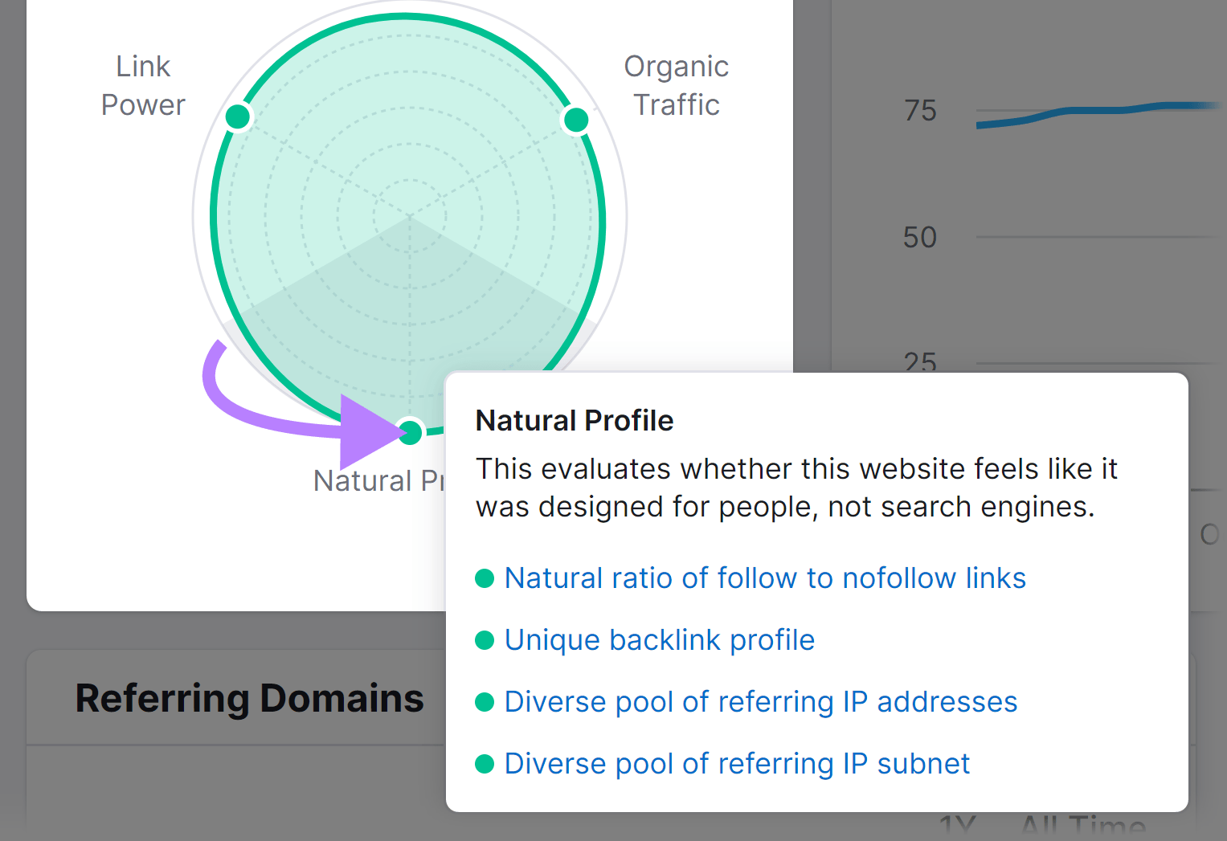Select the Link Power node on the radar chart

238,116
